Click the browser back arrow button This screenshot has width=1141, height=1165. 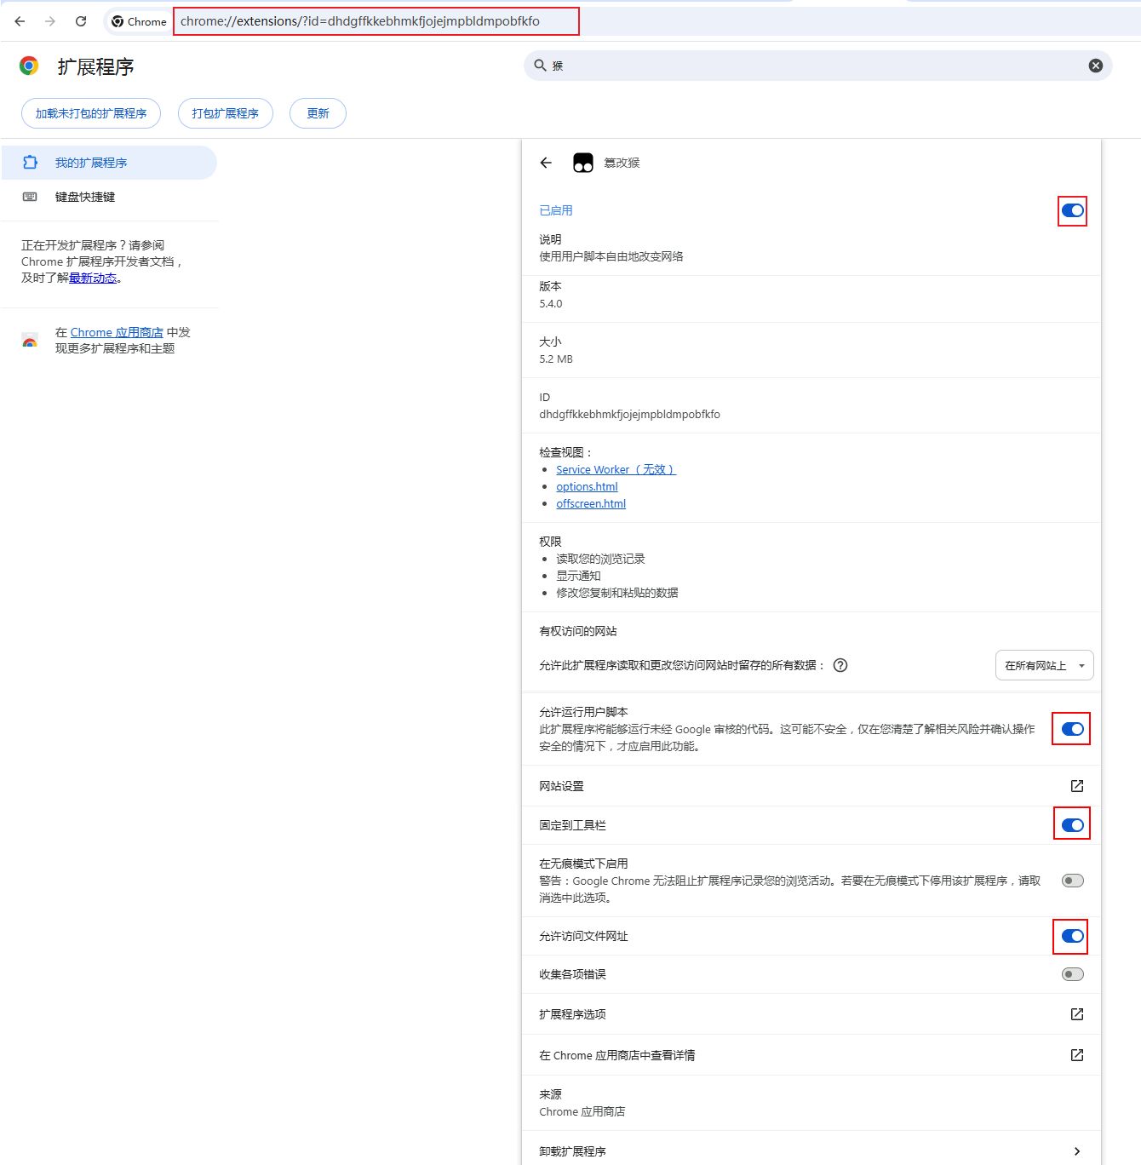pos(20,21)
